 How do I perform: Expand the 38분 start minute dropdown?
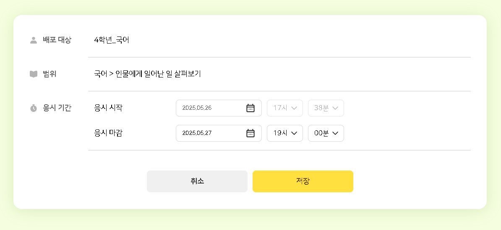326,108
